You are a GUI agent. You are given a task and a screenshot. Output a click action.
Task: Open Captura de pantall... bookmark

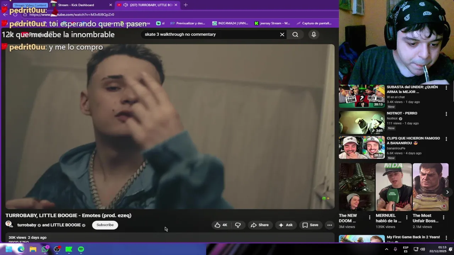[x=314, y=23]
